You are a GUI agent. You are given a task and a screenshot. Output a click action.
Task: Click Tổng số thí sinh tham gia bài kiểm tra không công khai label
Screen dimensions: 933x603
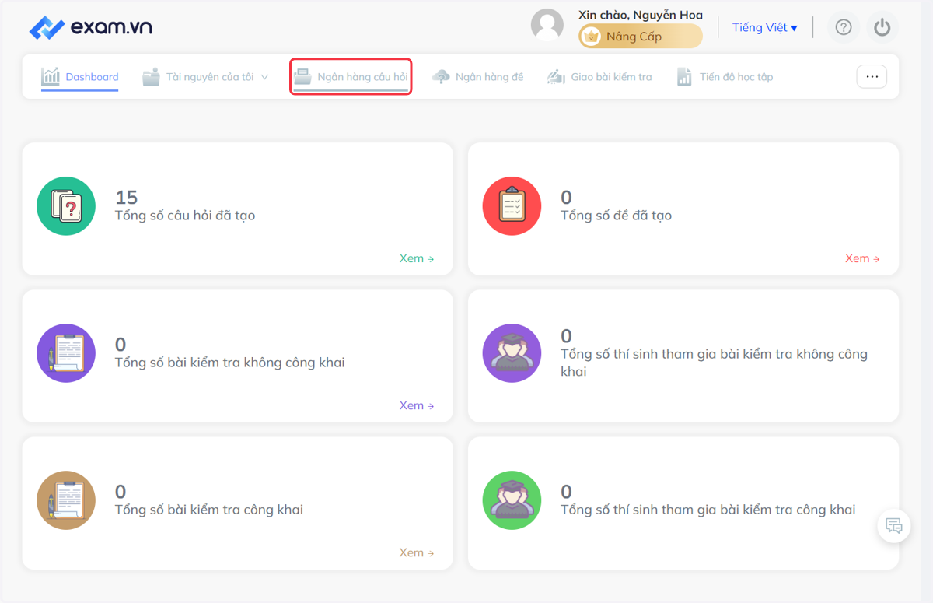[x=715, y=363]
